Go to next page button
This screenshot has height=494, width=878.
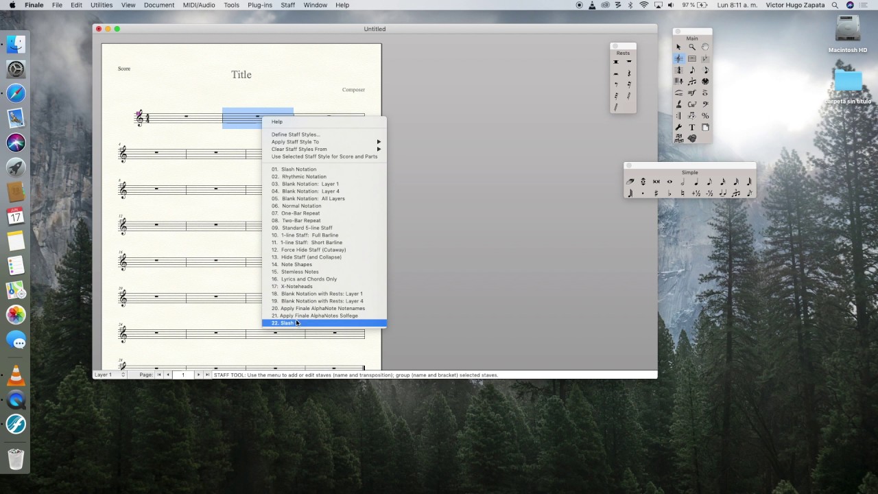click(199, 375)
